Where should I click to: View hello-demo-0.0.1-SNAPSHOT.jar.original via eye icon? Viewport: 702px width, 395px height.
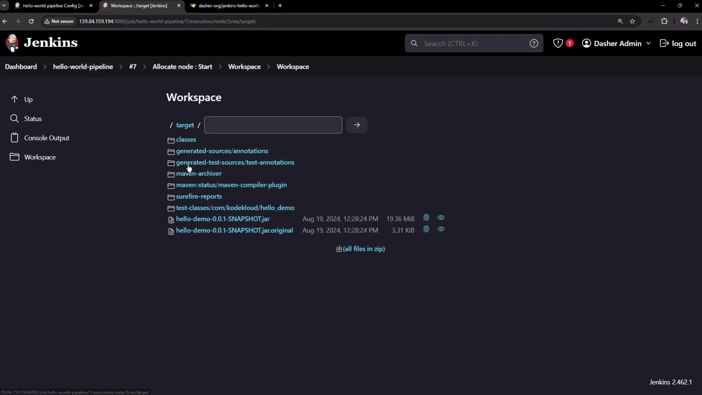point(441,229)
